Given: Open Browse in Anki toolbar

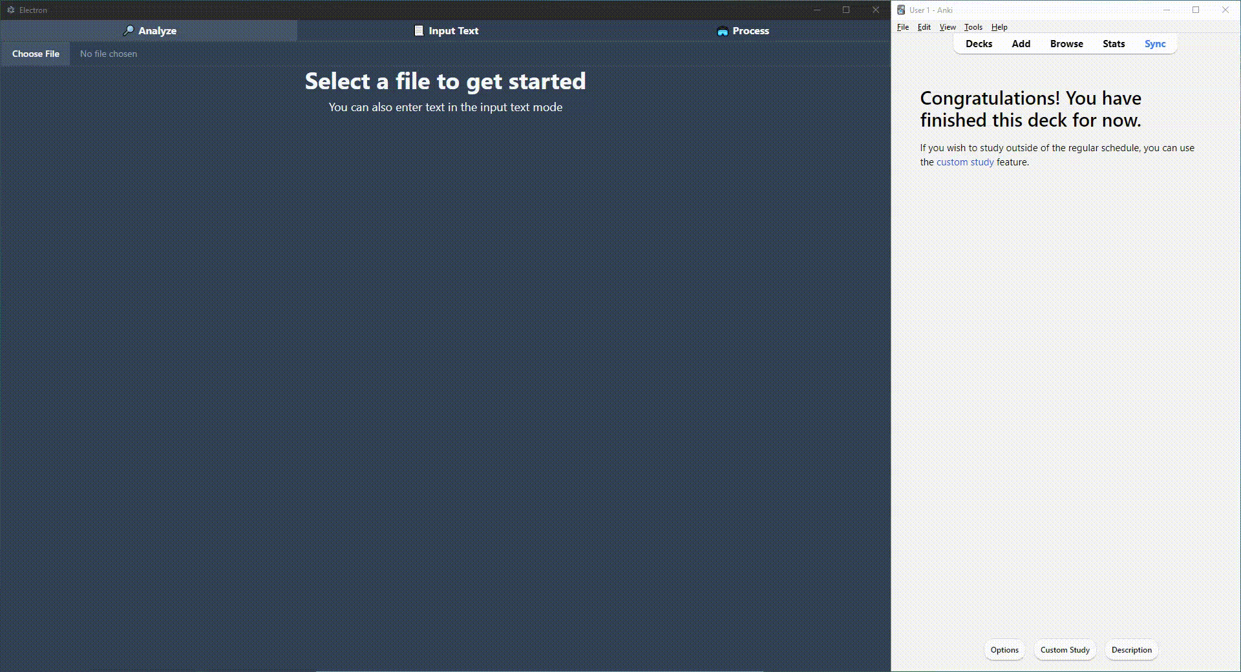Looking at the screenshot, I should coord(1066,44).
